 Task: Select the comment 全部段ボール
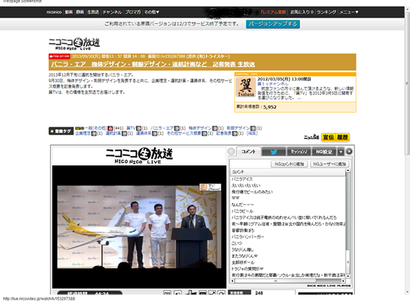(243, 262)
